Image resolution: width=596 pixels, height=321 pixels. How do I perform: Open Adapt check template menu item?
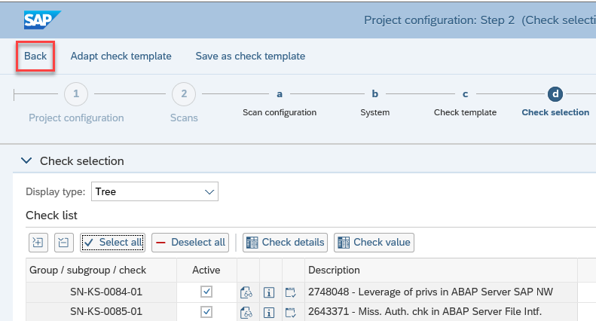click(121, 56)
